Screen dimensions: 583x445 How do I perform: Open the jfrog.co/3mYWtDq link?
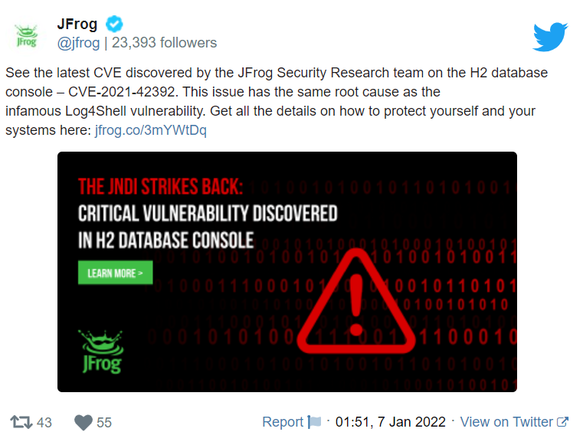150,130
